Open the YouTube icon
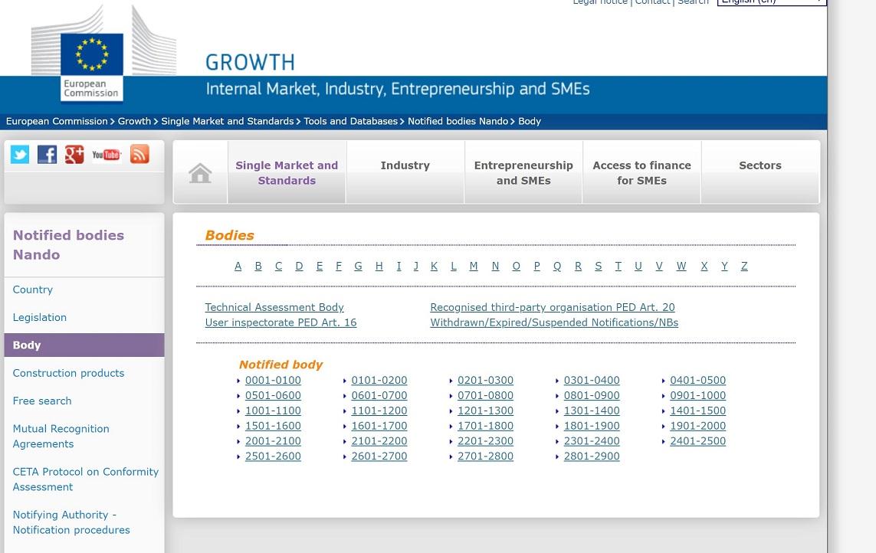 [x=107, y=155]
